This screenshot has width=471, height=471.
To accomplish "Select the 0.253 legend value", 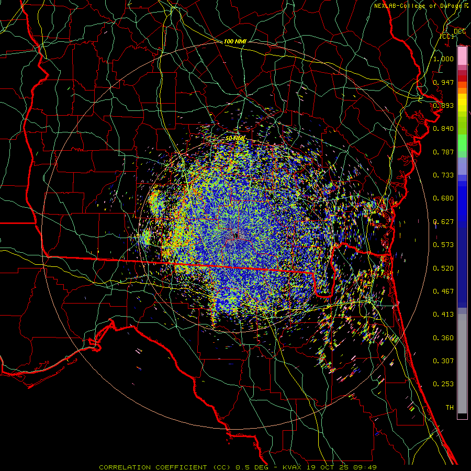I will 443,384.
